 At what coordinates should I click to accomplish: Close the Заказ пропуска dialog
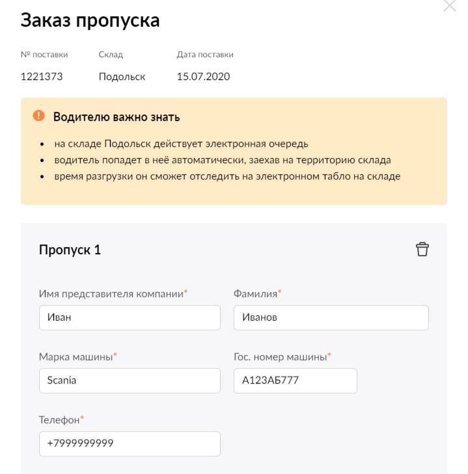click(x=450, y=6)
